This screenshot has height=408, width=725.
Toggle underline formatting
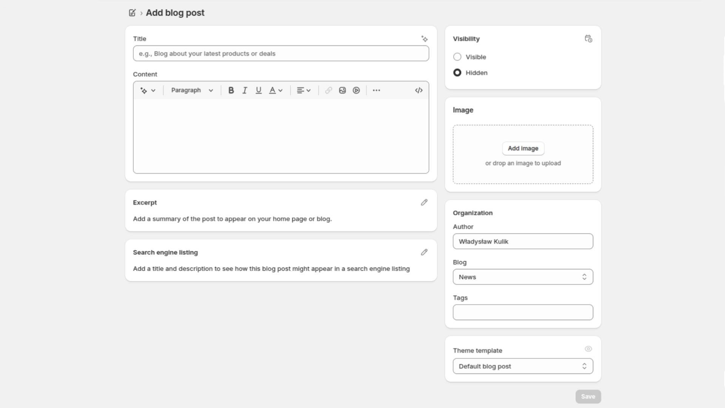(x=258, y=90)
